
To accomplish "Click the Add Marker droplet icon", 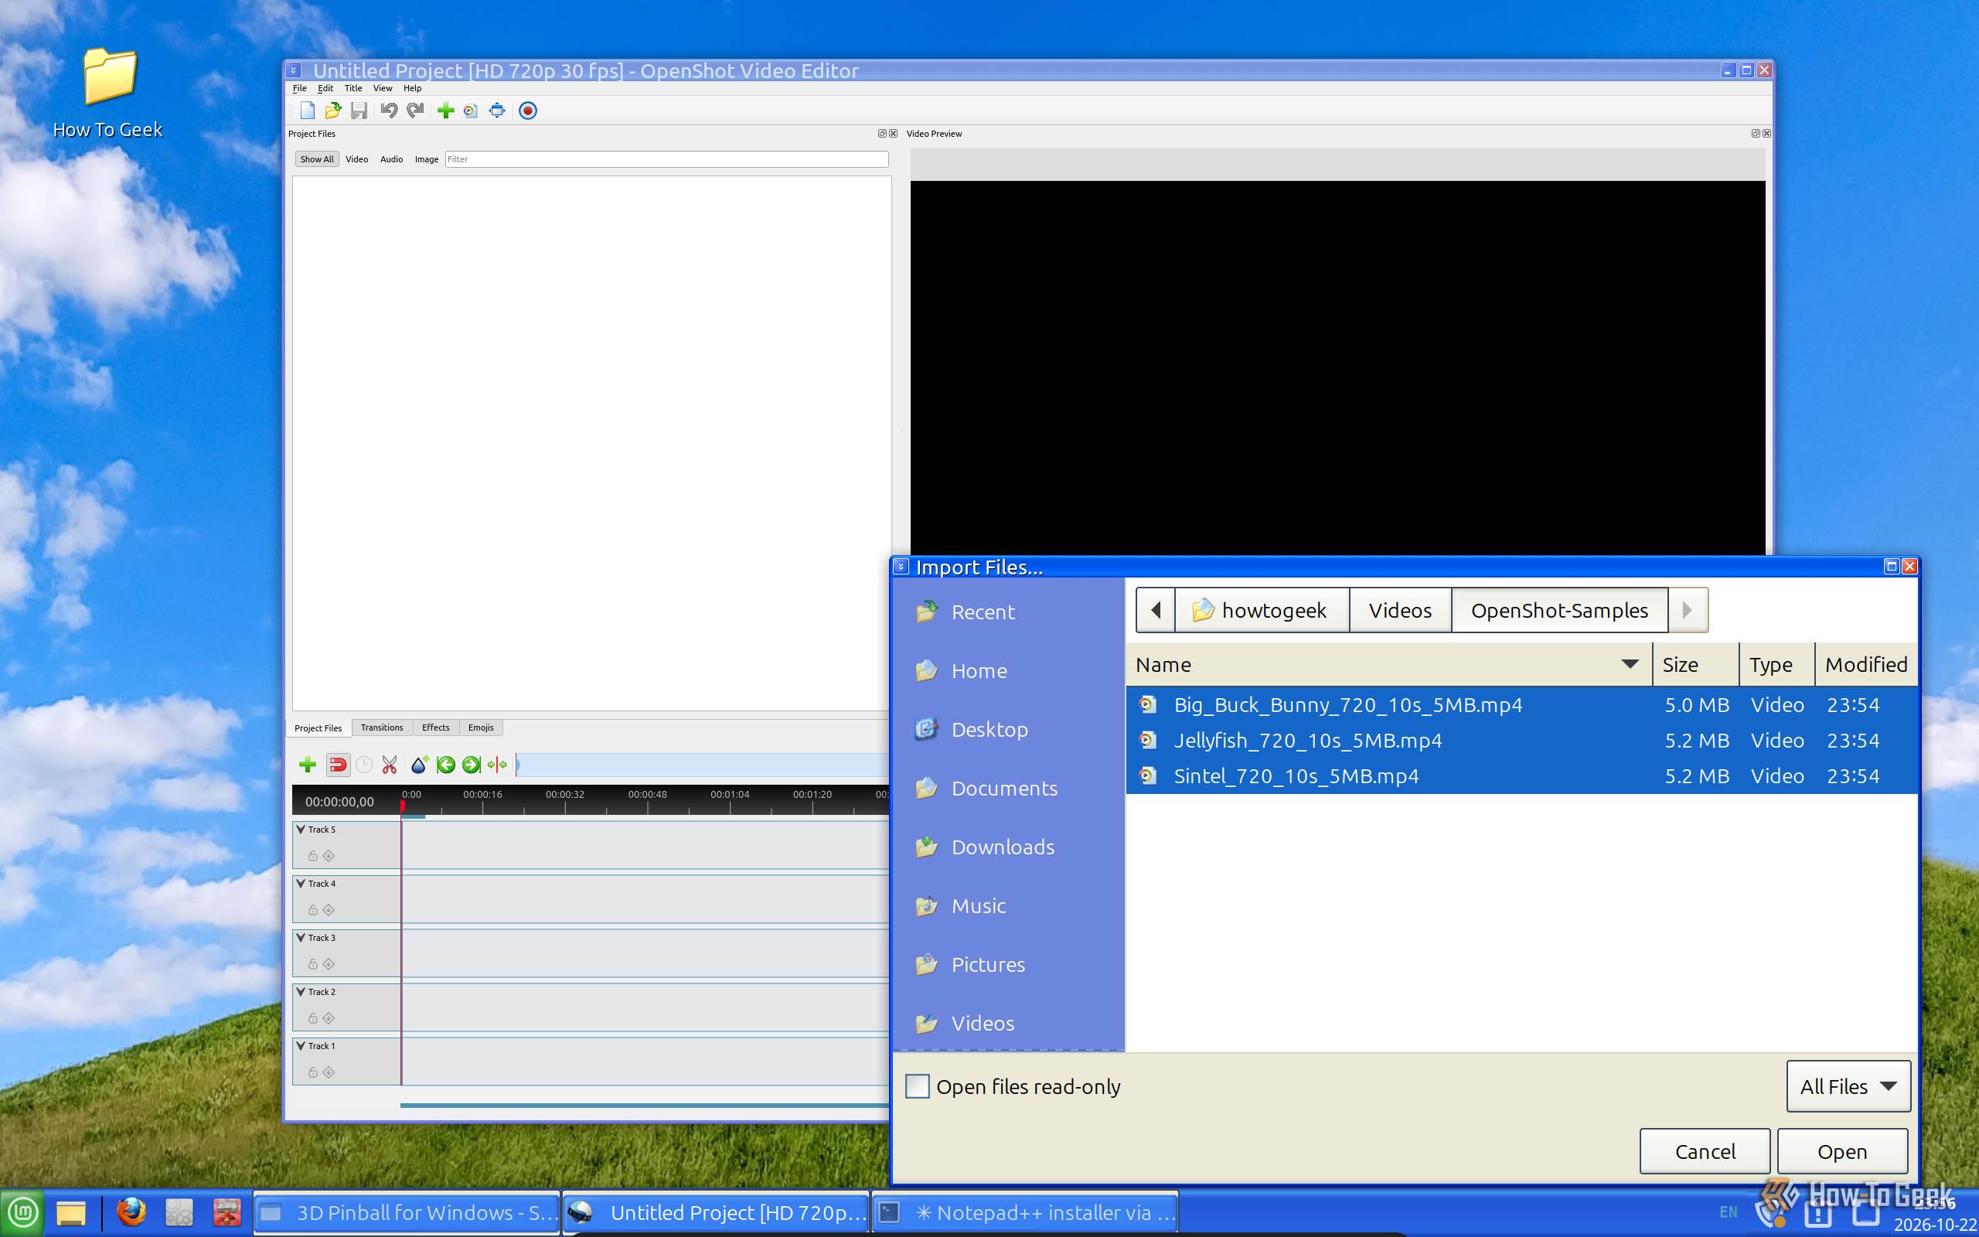I will coord(420,765).
